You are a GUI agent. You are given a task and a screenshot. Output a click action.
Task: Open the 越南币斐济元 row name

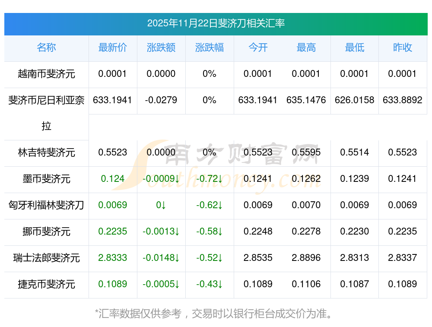pos(46,74)
